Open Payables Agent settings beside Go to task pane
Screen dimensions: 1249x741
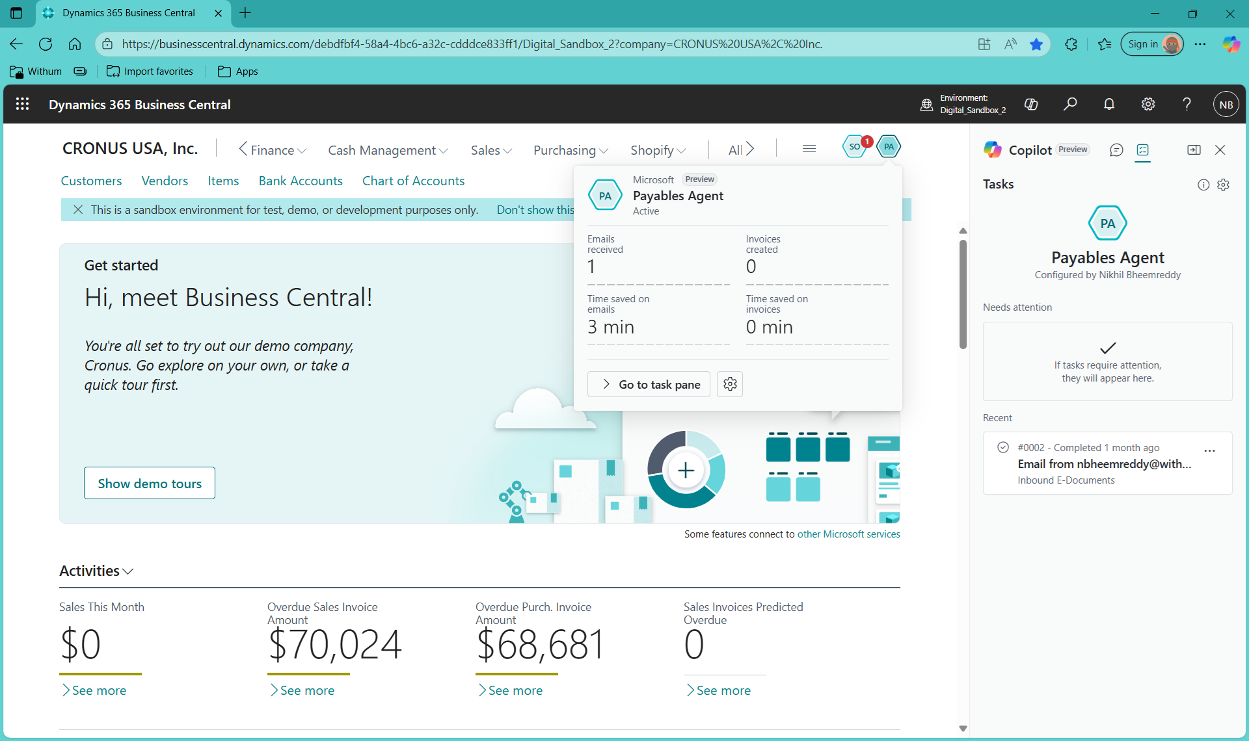point(729,384)
